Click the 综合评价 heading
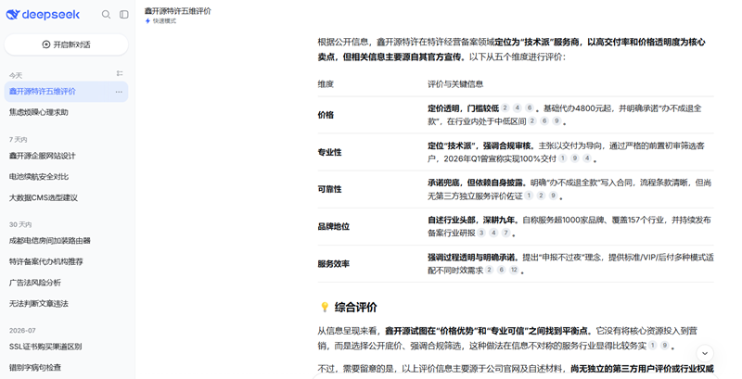 356,307
